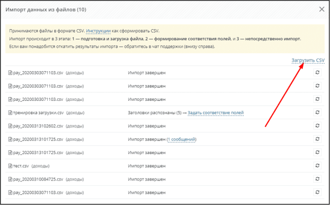Click the Загрузить CSV upload link
This screenshot has height=205, width=330.
[308, 60]
